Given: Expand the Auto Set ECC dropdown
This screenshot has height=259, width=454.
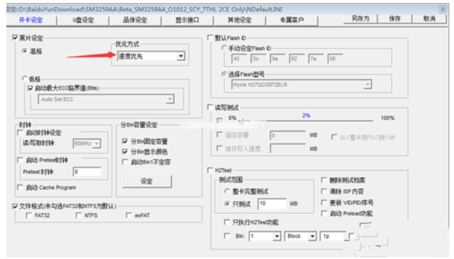Looking at the screenshot, I should [x=170, y=100].
